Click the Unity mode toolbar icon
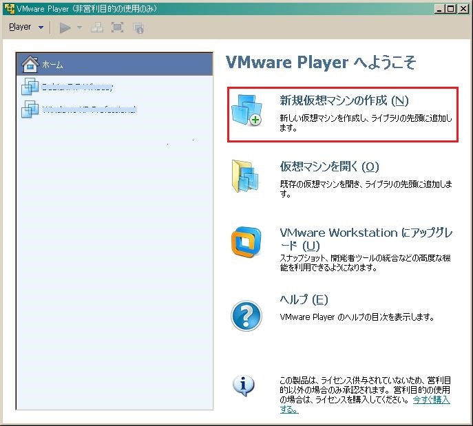Image resolution: width=473 pixels, height=426 pixels. [x=138, y=28]
